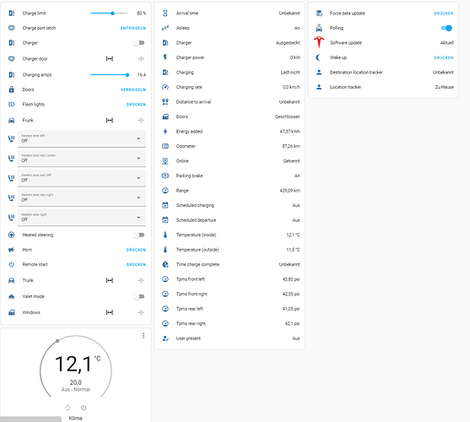Click ENTRIEGELN for Charge port latch
The width and height of the screenshot is (470, 422).
coord(133,28)
